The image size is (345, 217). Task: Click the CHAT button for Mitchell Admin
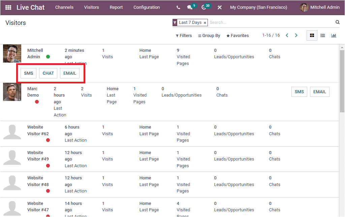coord(48,73)
